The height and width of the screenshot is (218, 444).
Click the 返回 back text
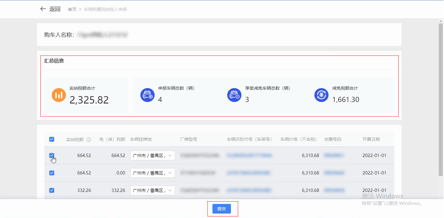[x=55, y=9]
